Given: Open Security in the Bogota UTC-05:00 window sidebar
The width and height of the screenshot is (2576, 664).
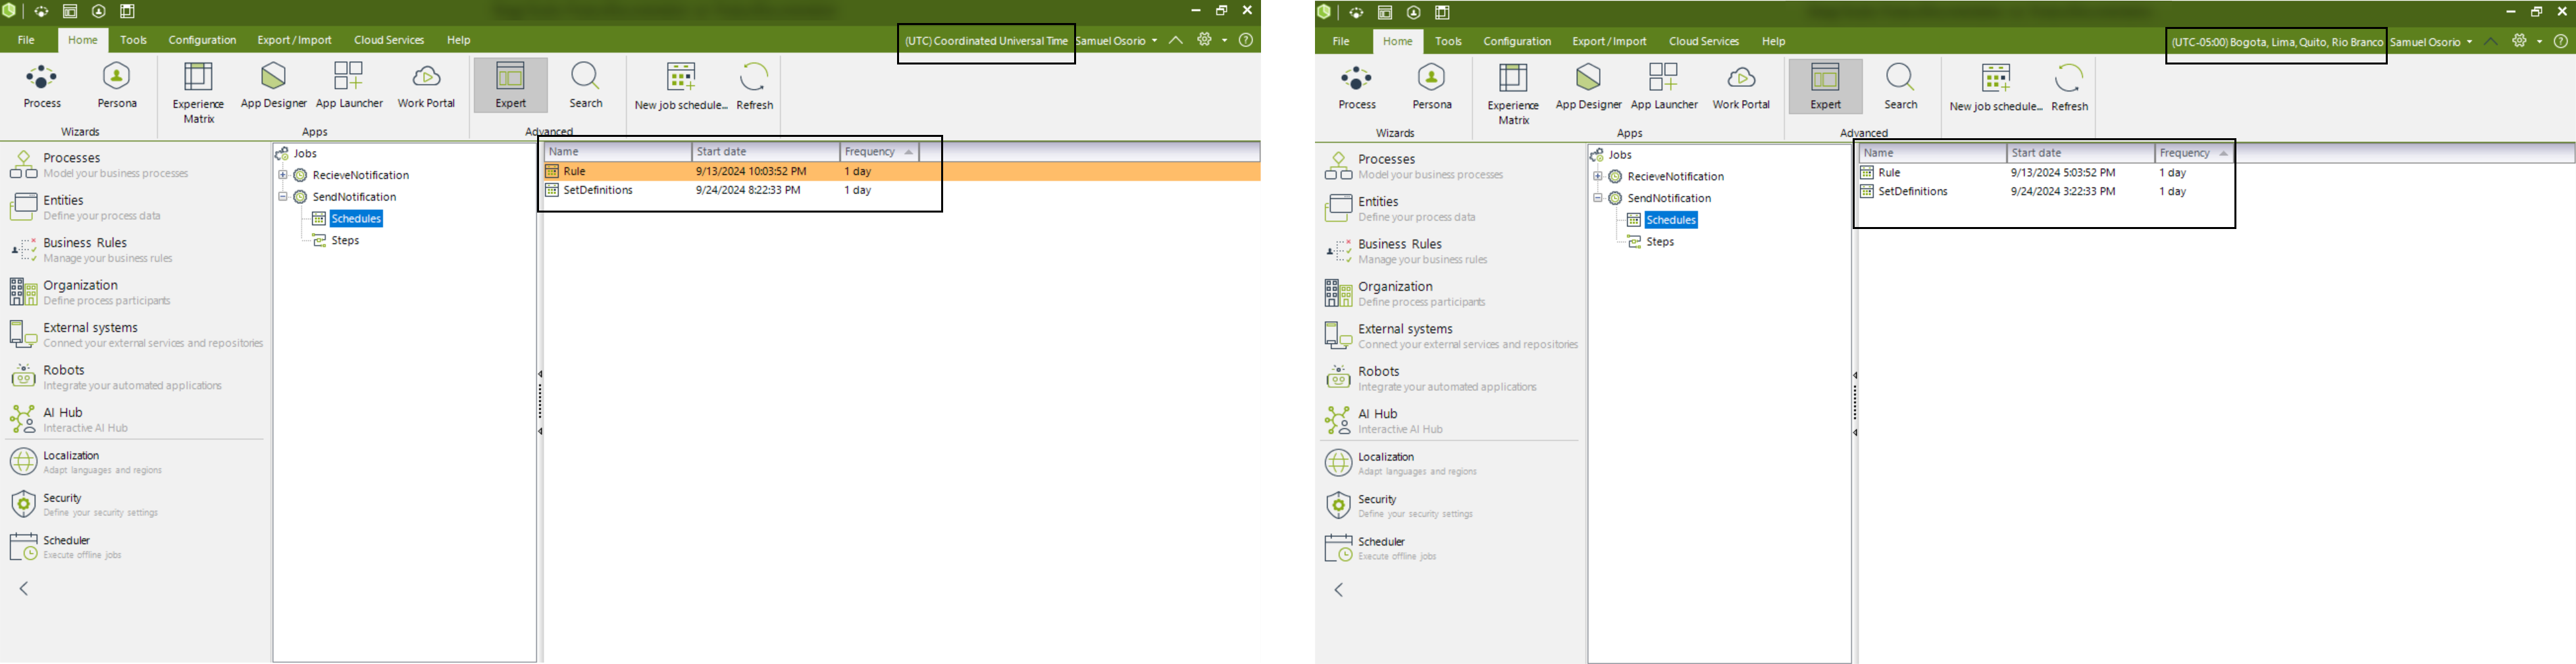Looking at the screenshot, I should click(1450, 506).
